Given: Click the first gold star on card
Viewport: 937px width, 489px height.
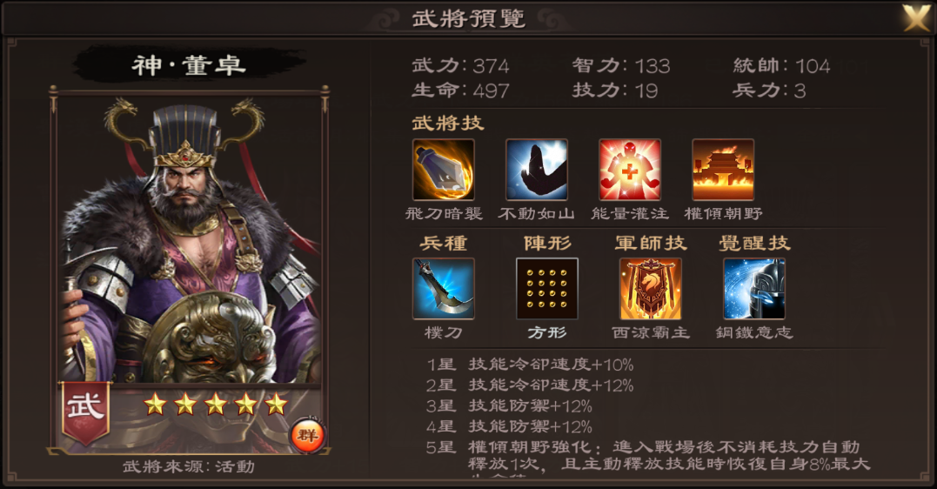Looking at the screenshot, I should pos(155,405).
